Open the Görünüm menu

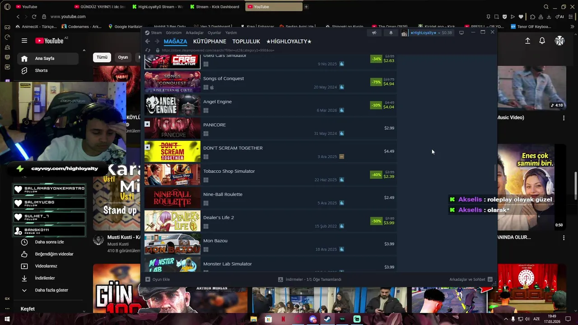tap(174, 32)
